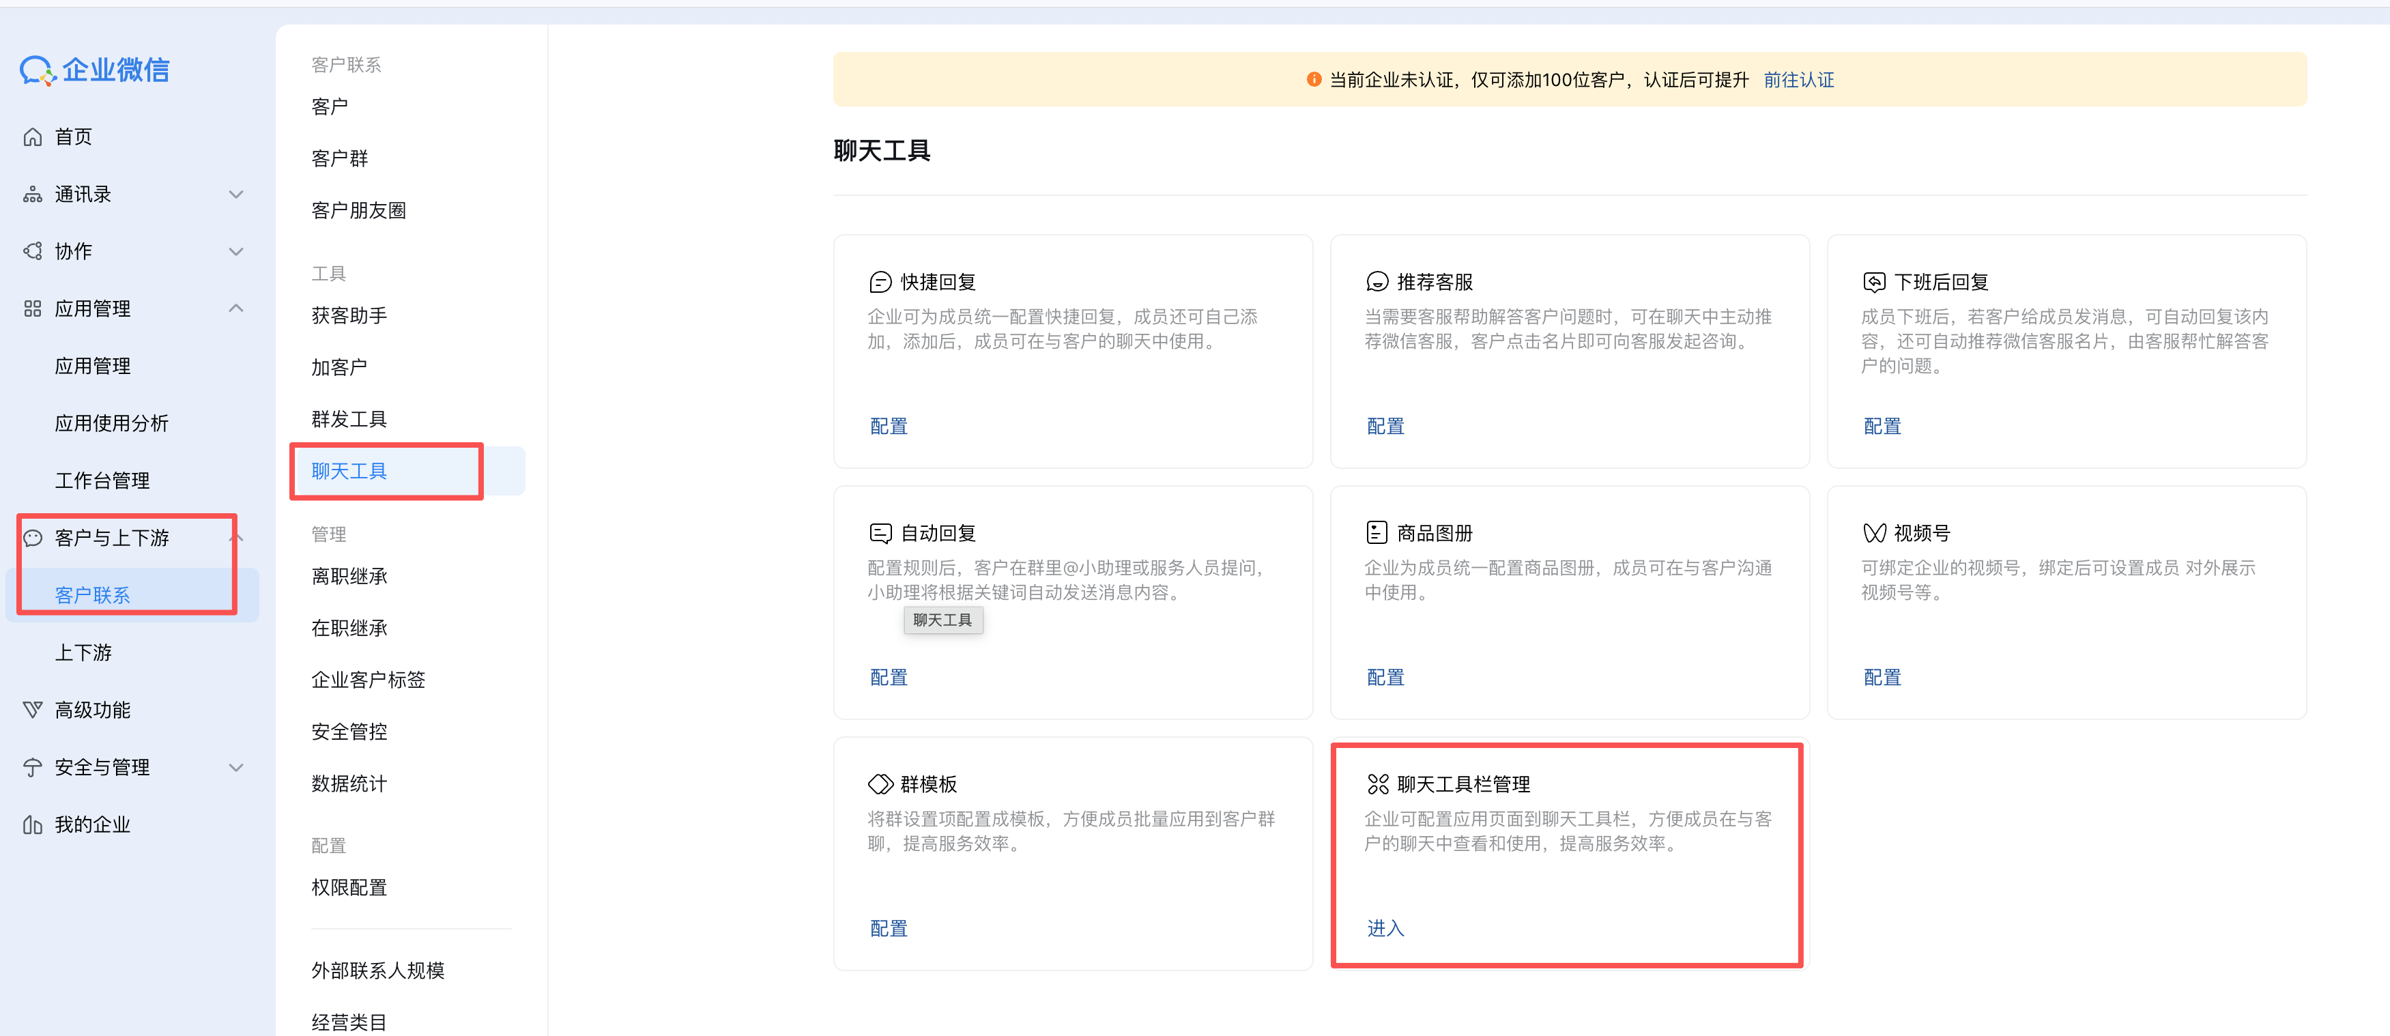Screen dimensions: 2390x1036
Task: Collapse the 应用管理 section chevron
Action: tap(235, 308)
